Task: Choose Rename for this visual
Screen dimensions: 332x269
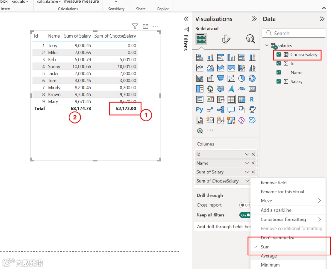Action: pos(282,192)
